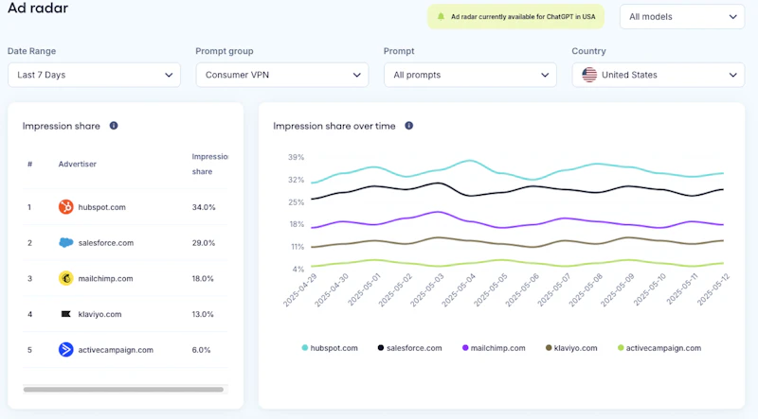Click the 2025-04-29 x-axis date label
The width and height of the screenshot is (758, 419).
click(299, 290)
